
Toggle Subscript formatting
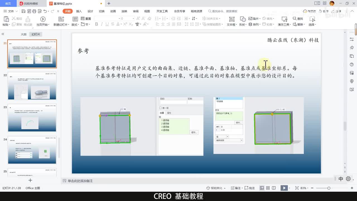click(x=131, y=24)
